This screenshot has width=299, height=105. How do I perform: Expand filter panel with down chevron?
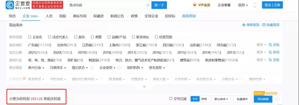pos(144,87)
